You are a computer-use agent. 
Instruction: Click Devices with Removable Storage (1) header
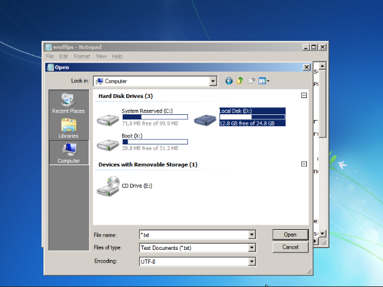pos(148,165)
